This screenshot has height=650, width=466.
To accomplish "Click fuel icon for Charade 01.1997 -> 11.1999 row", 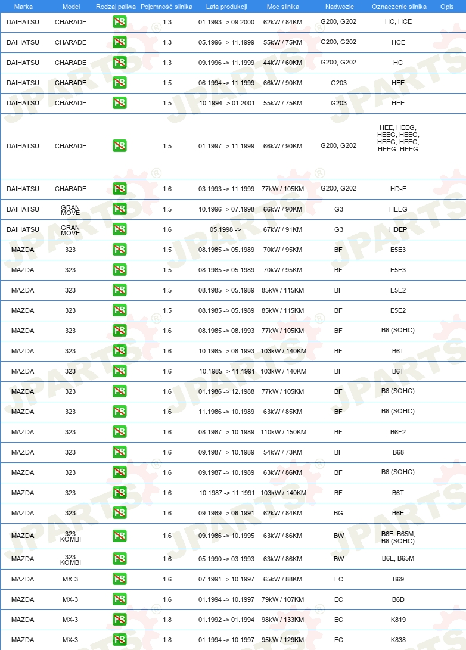I will [119, 146].
